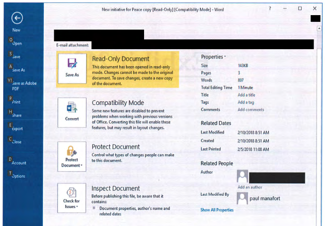This screenshot has height=226, width=325.
Task: Select Open in the left sidebar
Action: (17, 43)
